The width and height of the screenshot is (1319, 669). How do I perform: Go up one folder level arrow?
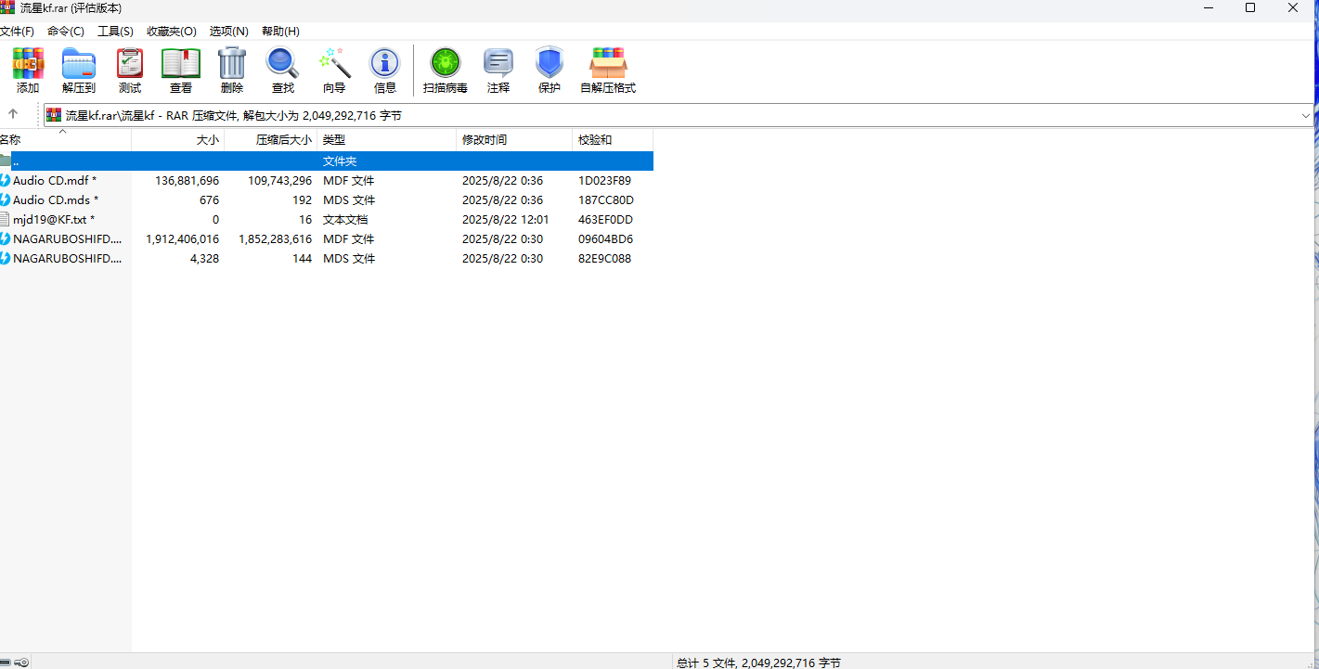[13, 114]
